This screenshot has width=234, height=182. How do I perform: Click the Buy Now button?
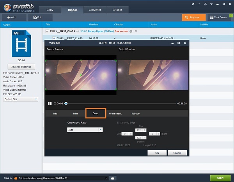(x=194, y=17)
